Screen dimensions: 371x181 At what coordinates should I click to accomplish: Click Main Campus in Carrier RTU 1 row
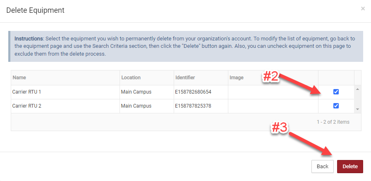136,92
